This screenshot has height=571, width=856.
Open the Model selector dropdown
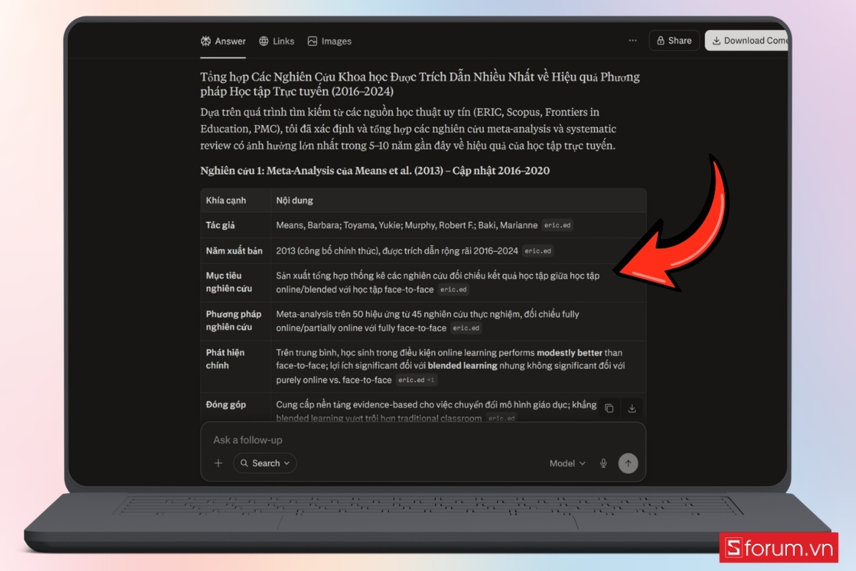[x=567, y=463]
